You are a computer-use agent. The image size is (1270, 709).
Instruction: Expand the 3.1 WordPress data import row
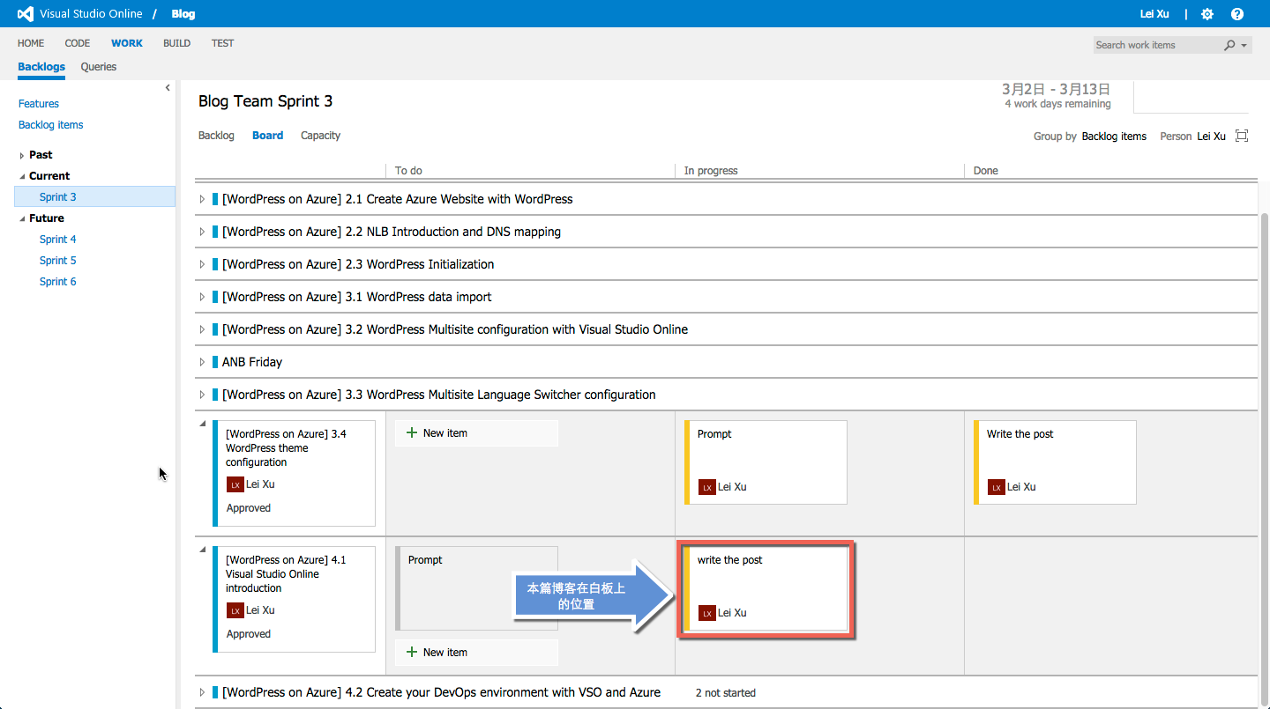click(202, 297)
